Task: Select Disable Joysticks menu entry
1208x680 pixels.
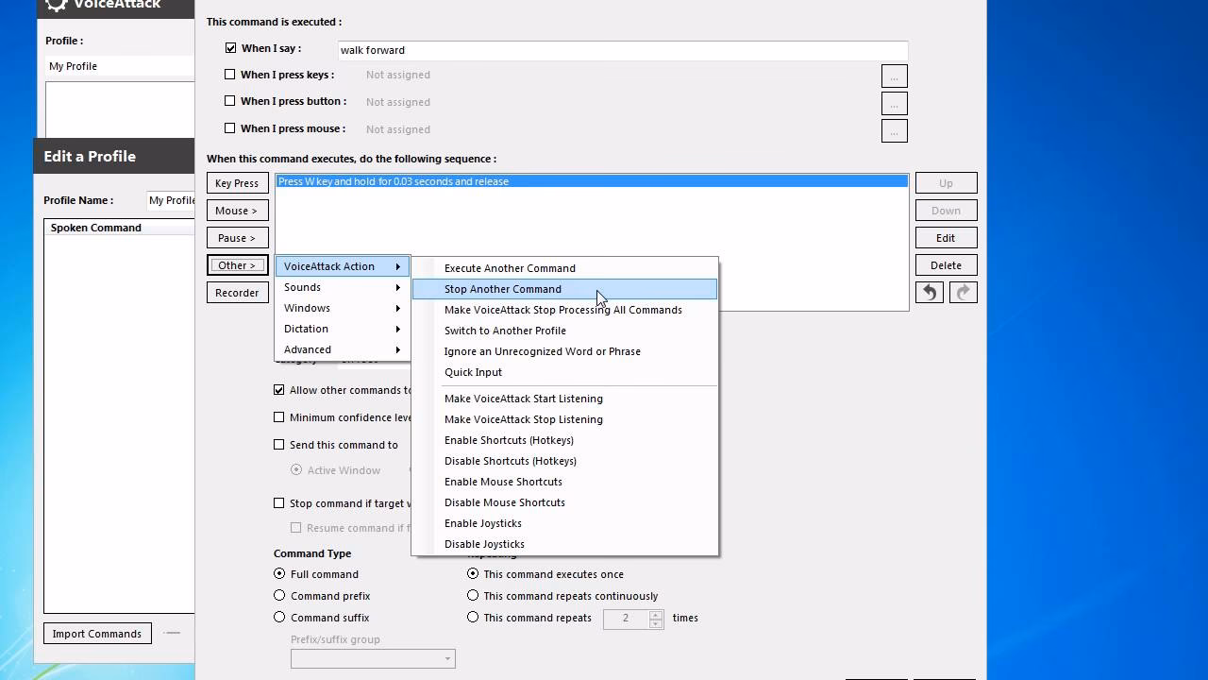Action: click(564, 544)
